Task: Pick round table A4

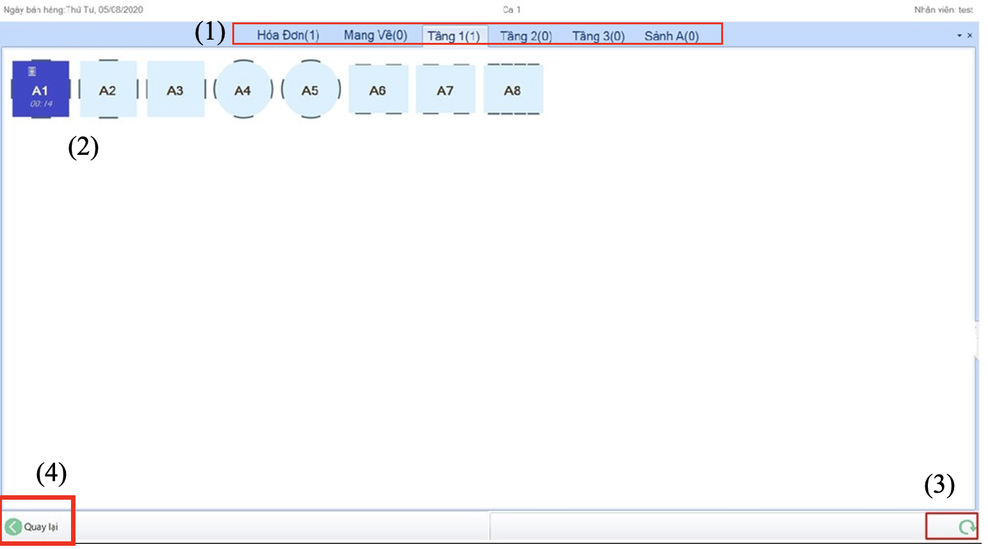Action: tap(243, 90)
